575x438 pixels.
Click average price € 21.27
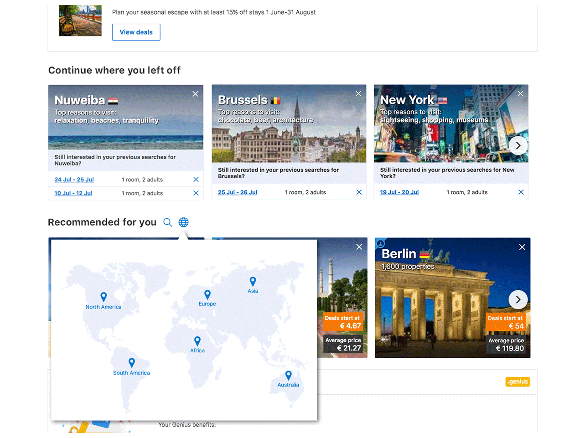coord(343,345)
